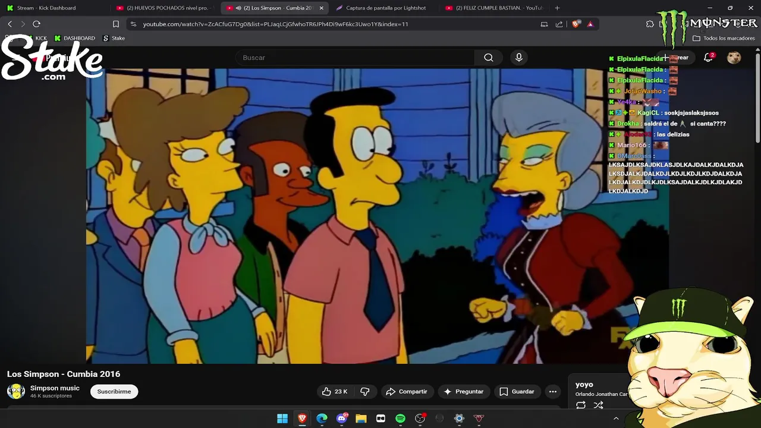
Task: Open the DASHBOARD bookmark
Action: 74,38
